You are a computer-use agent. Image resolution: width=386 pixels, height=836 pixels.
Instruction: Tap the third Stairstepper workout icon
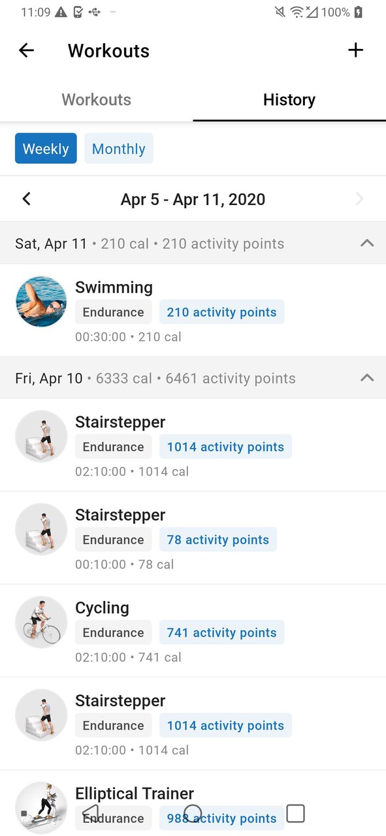[41, 715]
